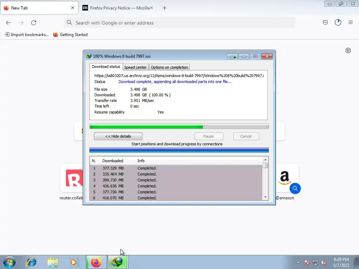
Task: Open Firefox account profile icon
Action: tap(338, 22)
